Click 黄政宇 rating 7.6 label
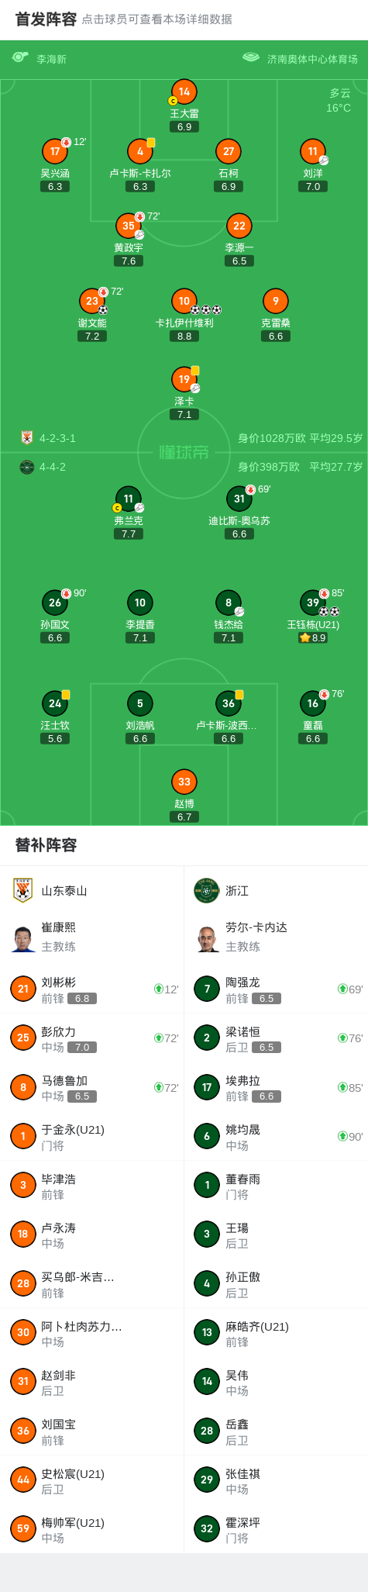 tap(129, 261)
